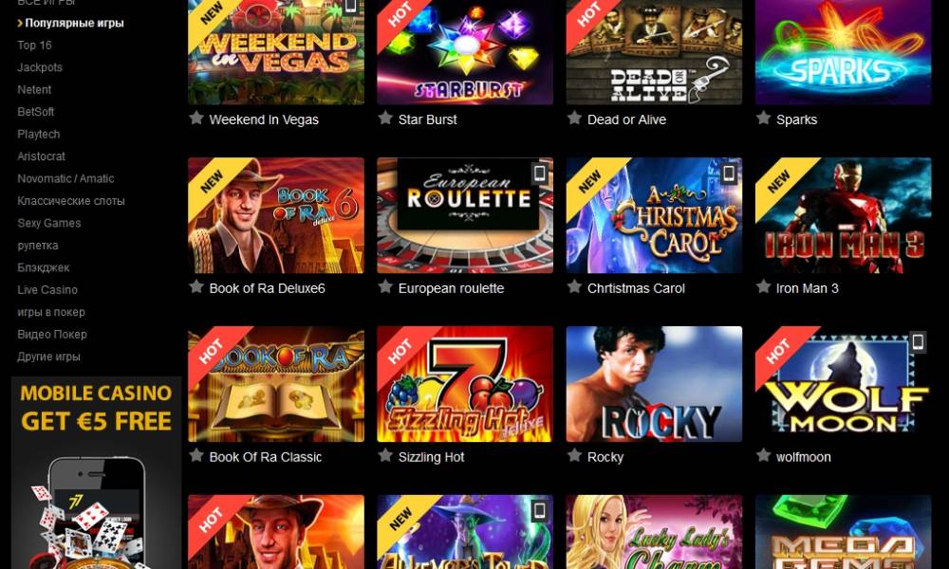Favorite Iron Man 3 with the star
The width and height of the screenshot is (949, 569).
[x=763, y=286]
